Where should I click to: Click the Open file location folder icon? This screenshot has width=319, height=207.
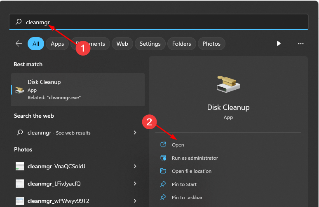coord(163,171)
